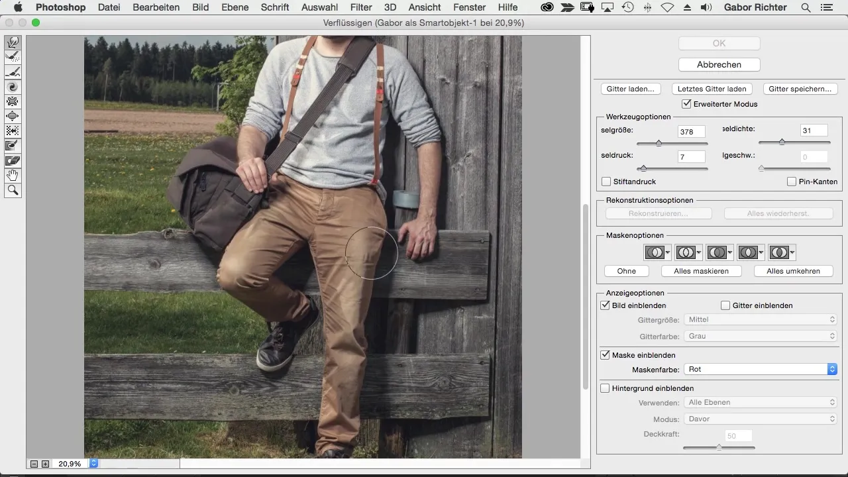Select the Smooth tool
The image size is (848, 477).
[x=13, y=72]
